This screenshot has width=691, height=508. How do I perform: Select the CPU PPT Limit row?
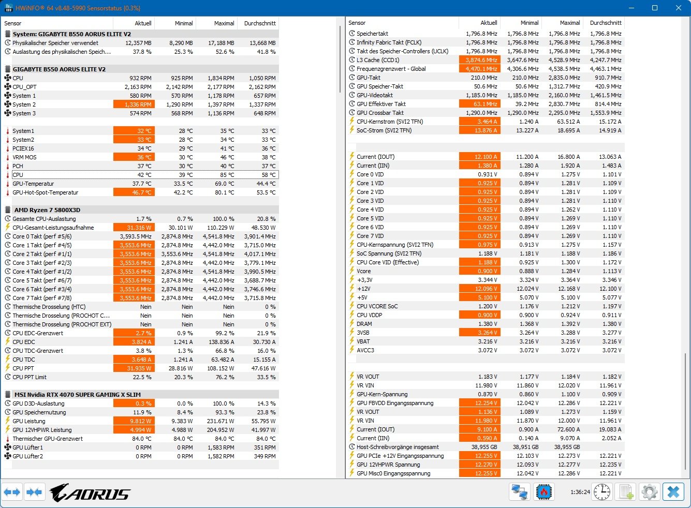pyautogui.click(x=141, y=377)
